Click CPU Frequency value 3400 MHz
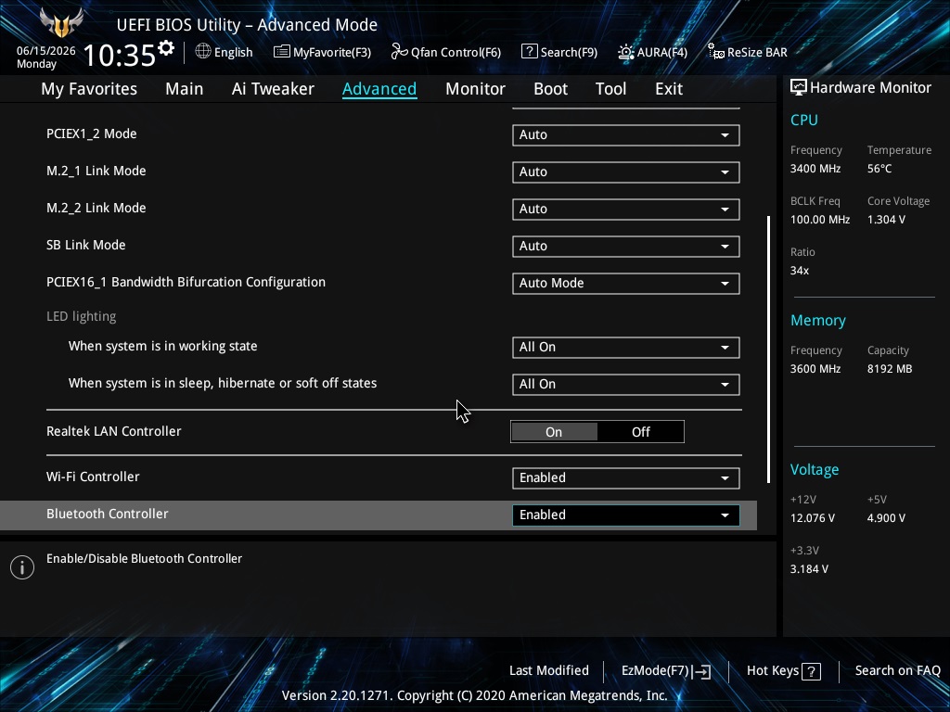The image size is (950, 712). click(x=815, y=169)
